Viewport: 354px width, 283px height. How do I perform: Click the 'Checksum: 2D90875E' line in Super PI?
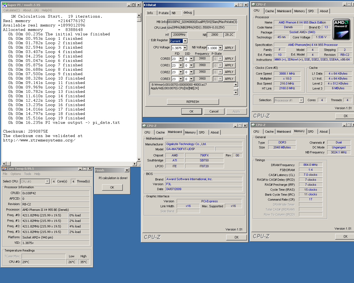coord(25,131)
